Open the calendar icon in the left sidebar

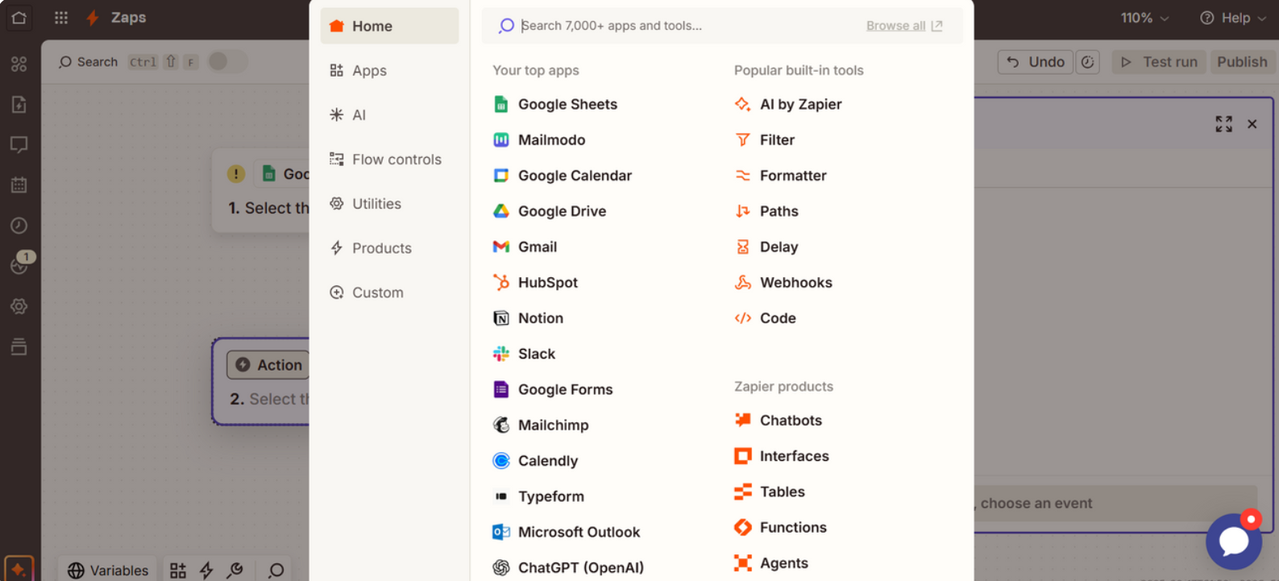pos(19,185)
